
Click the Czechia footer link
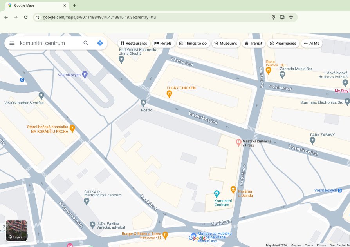point(296,245)
